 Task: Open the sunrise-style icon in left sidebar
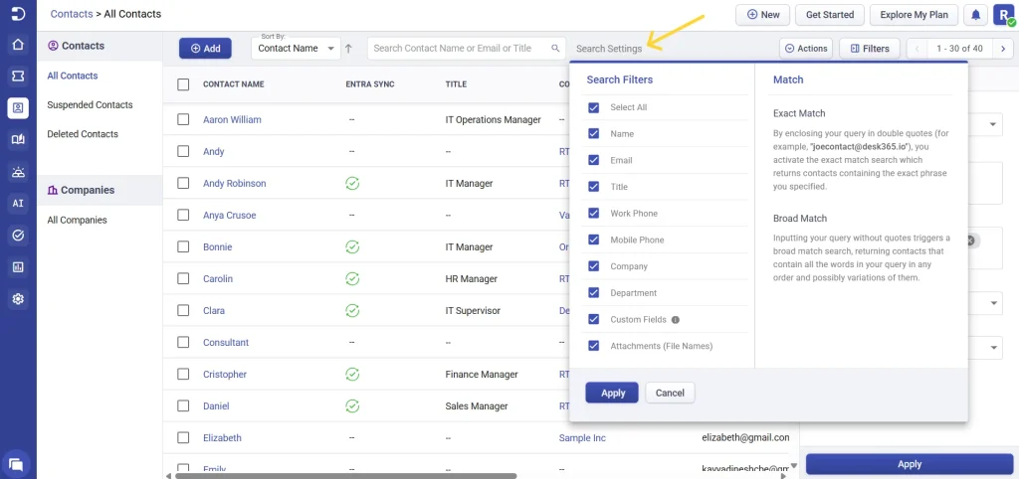click(18, 171)
